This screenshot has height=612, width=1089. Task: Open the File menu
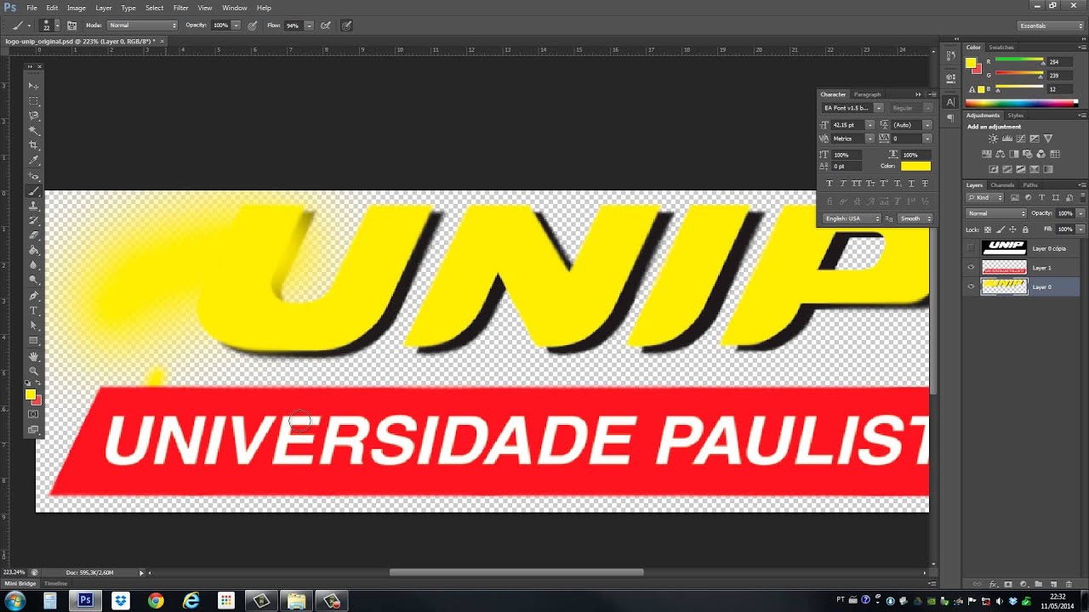31,8
